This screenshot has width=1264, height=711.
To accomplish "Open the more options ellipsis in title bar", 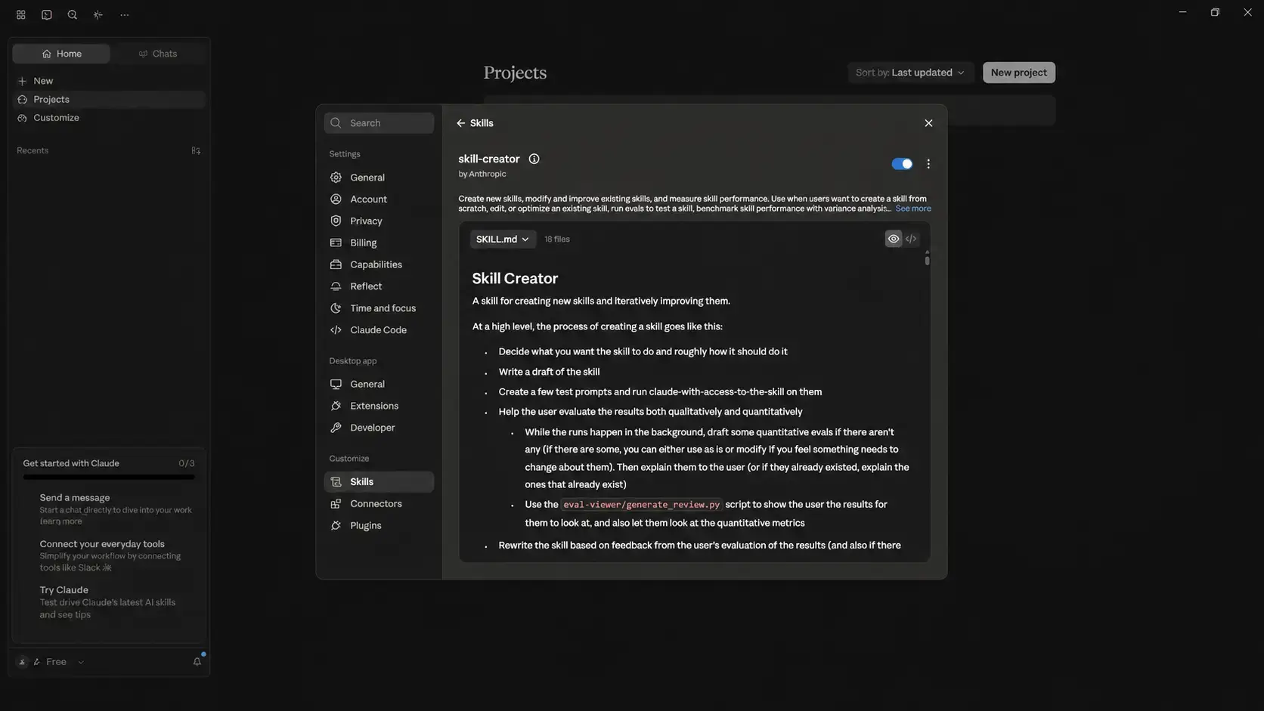I will click(x=125, y=14).
